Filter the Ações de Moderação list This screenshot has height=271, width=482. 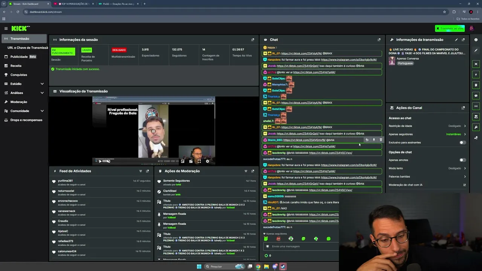click(x=246, y=171)
